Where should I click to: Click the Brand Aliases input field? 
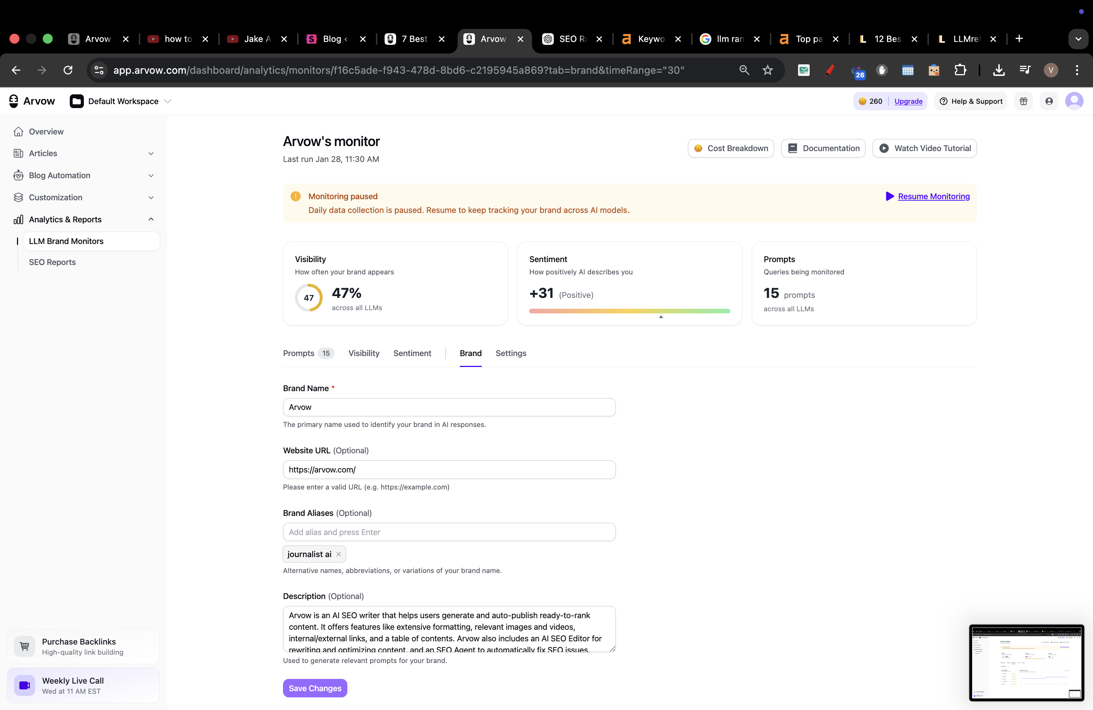449,532
